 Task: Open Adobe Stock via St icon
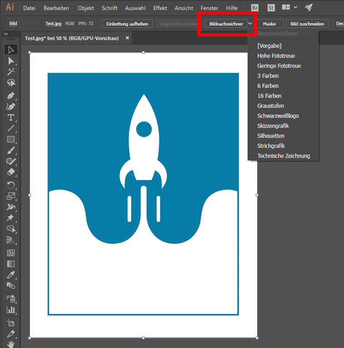coord(271,8)
